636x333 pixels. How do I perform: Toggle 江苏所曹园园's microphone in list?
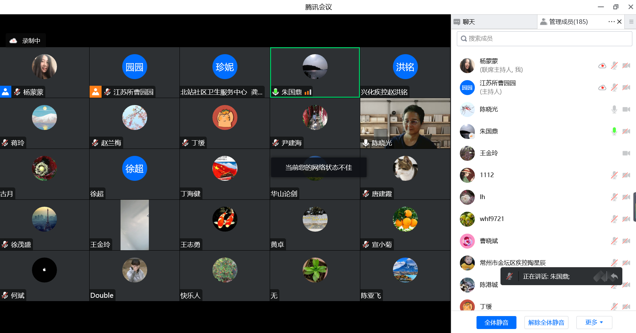pos(614,87)
